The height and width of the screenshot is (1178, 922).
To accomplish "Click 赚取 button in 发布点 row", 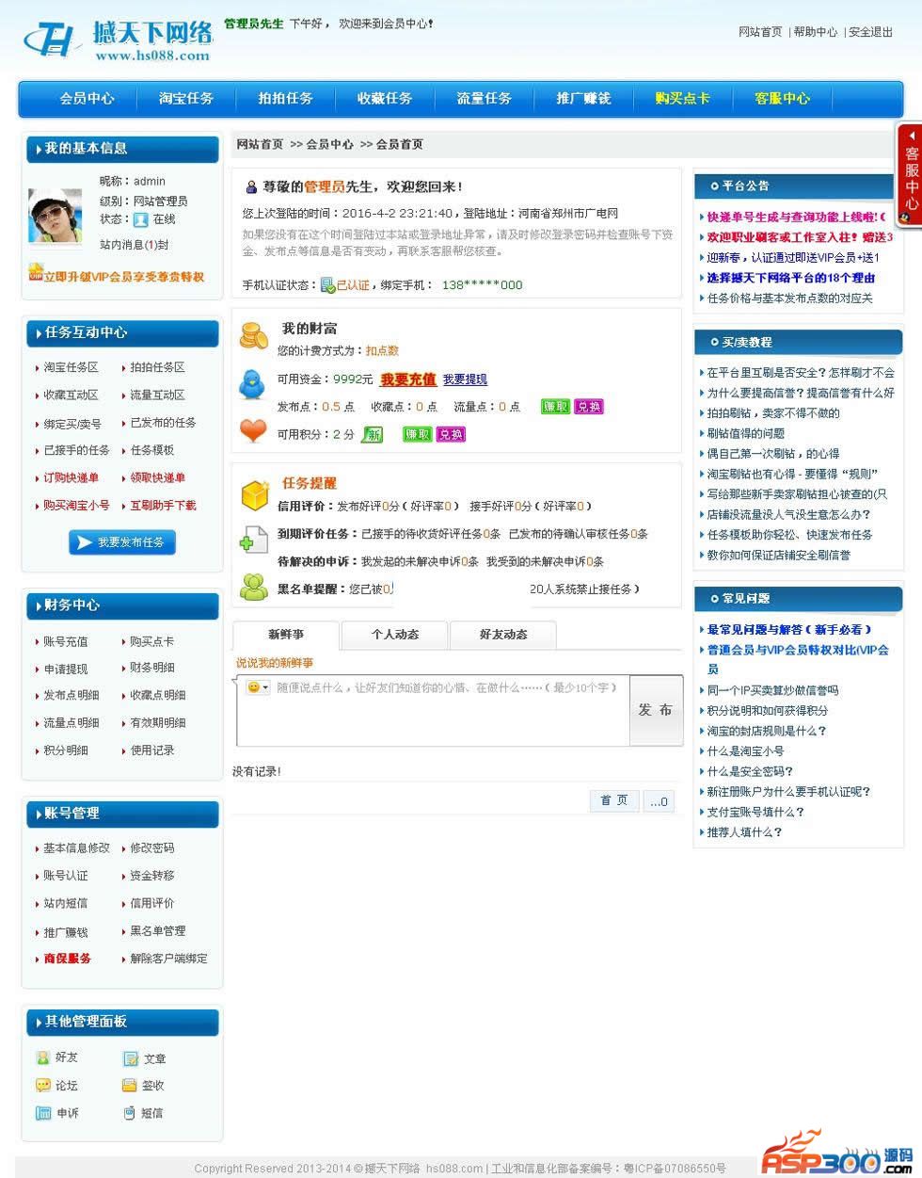I will click(x=555, y=407).
